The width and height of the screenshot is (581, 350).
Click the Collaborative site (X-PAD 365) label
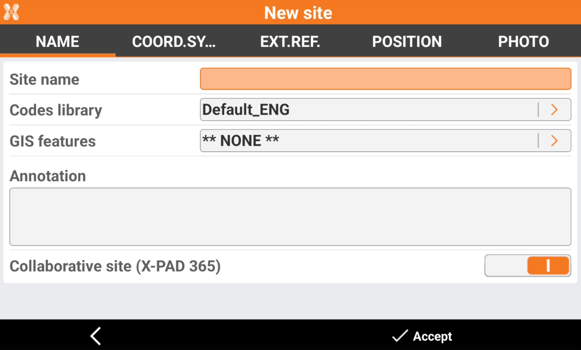point(115,266)
